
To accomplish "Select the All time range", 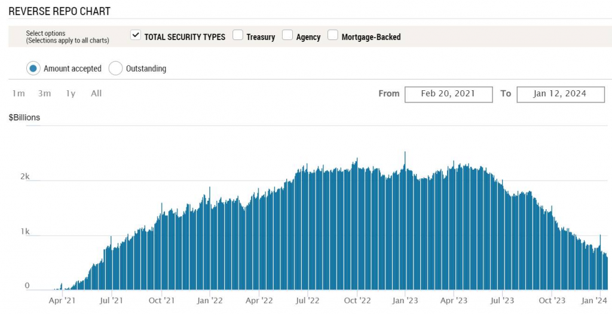I will tap(96, 93).
